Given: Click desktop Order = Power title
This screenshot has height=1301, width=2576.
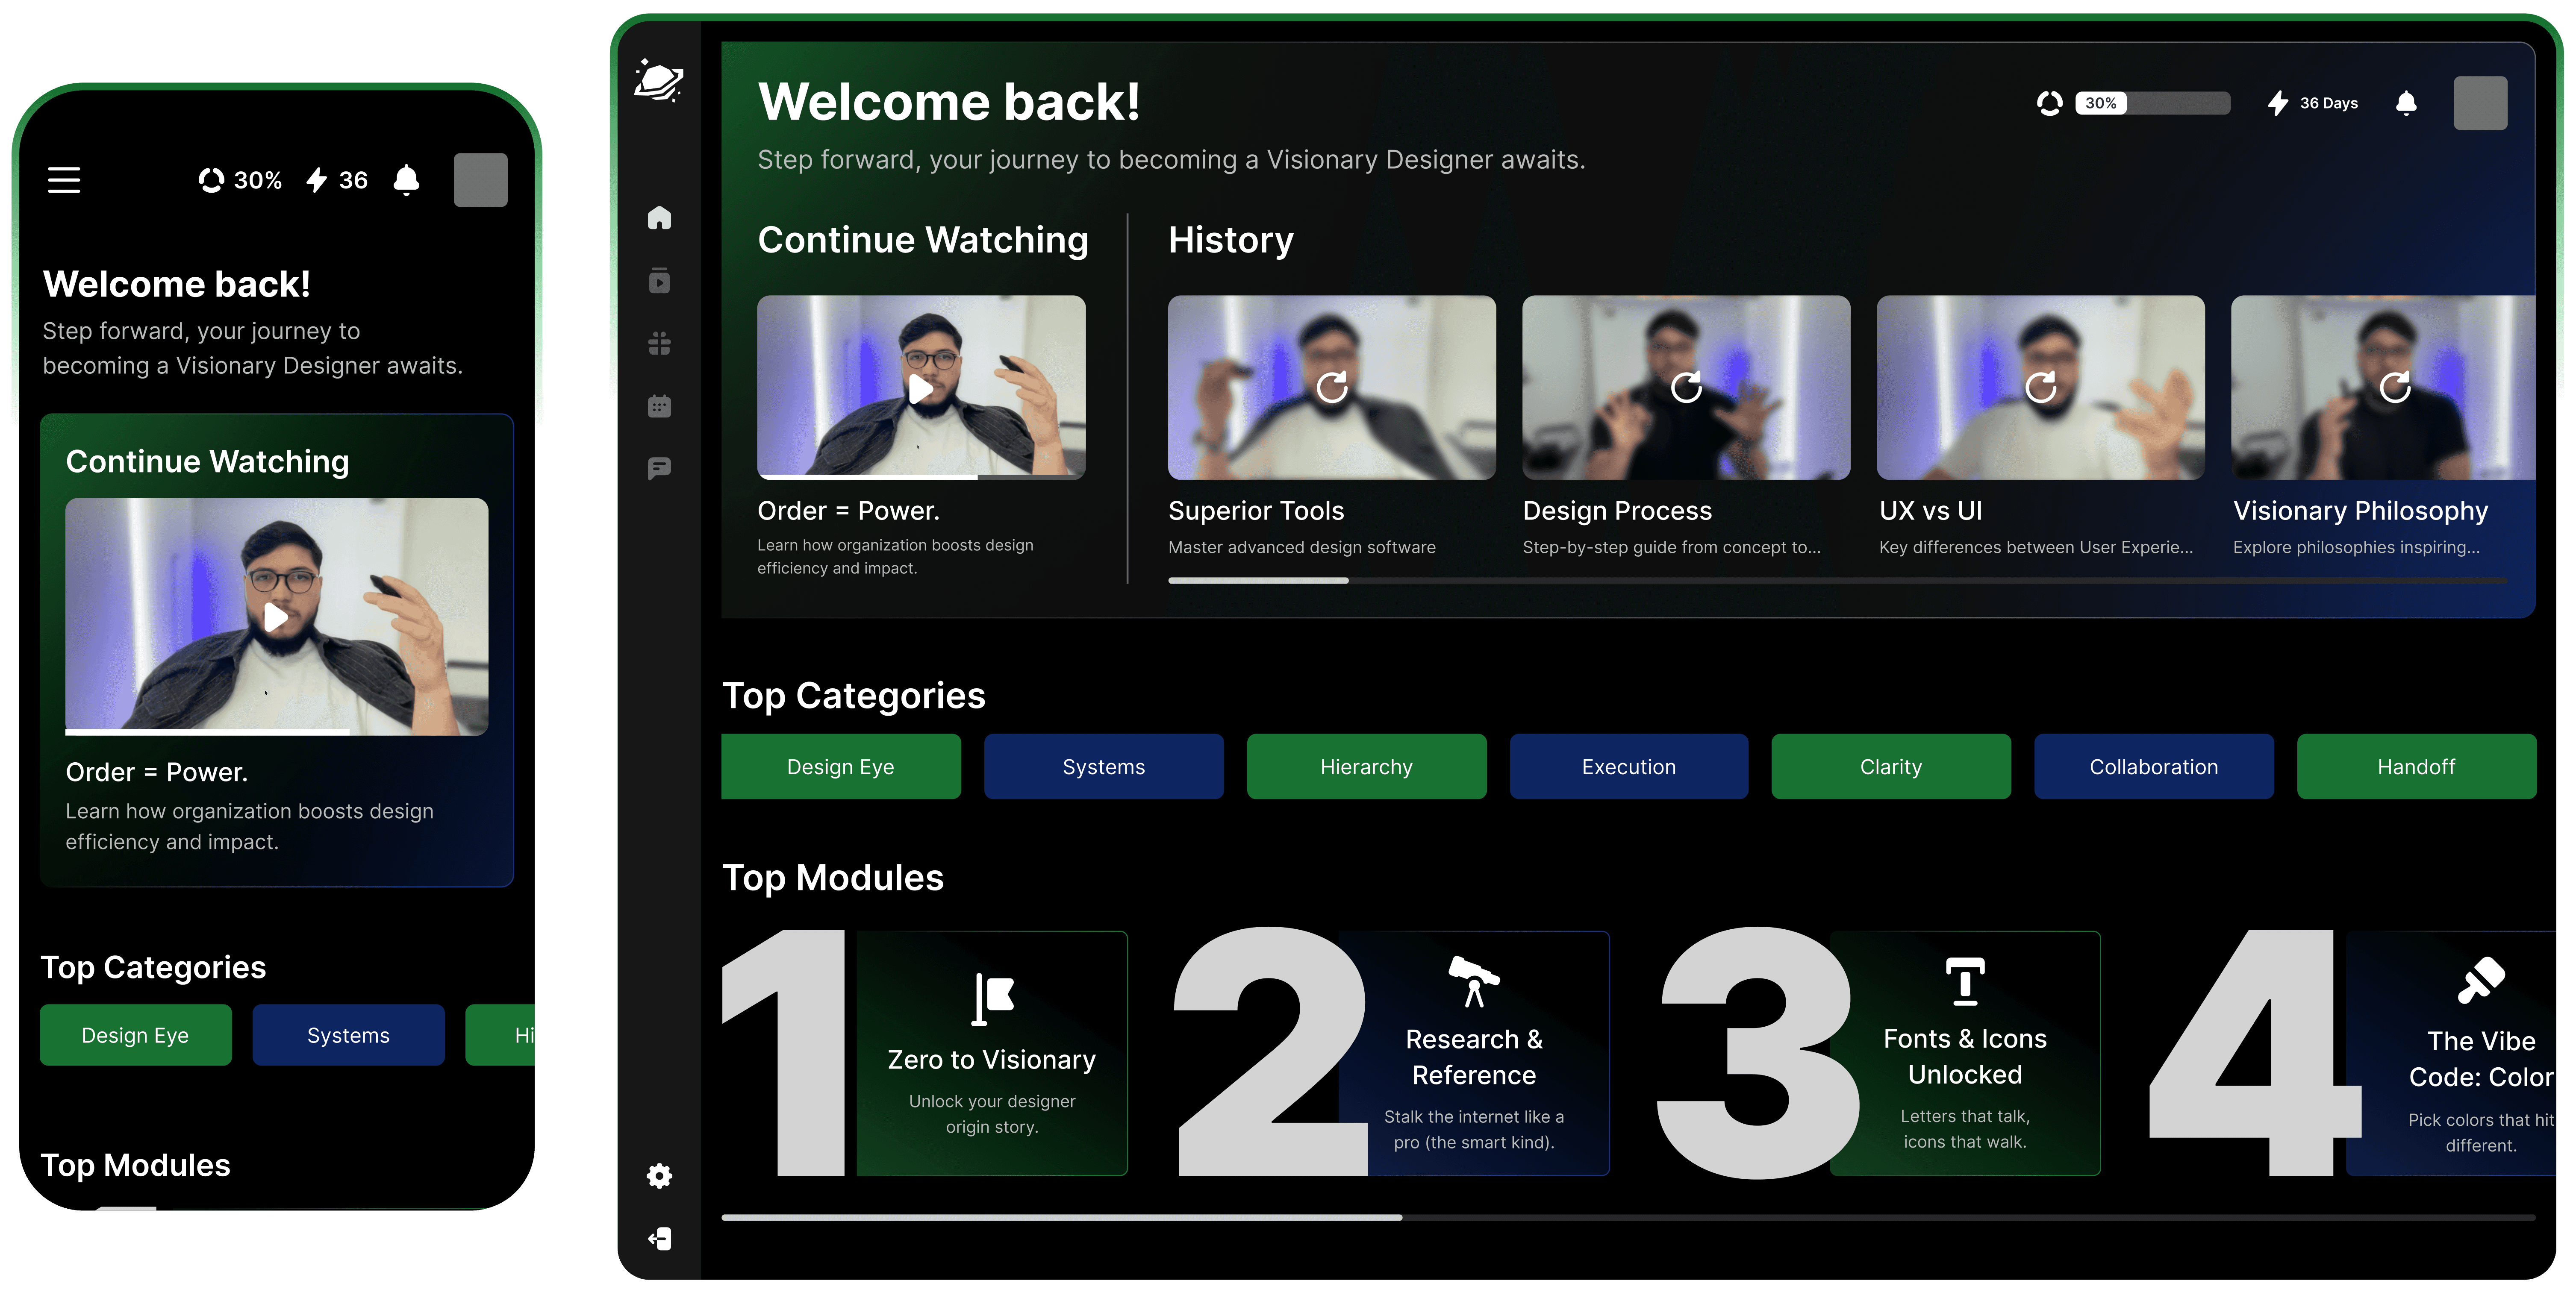Looking at the screenshot, I should point(848,511).
